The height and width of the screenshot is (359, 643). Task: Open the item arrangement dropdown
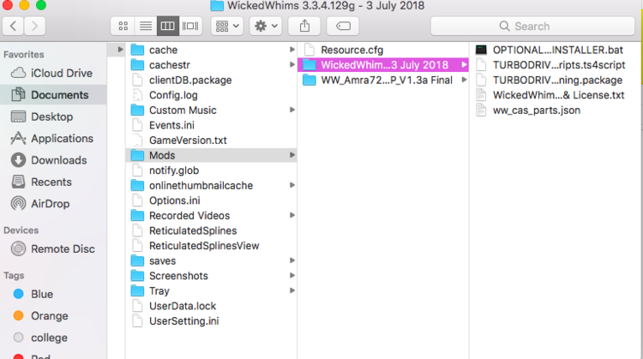tap(227, 27)
